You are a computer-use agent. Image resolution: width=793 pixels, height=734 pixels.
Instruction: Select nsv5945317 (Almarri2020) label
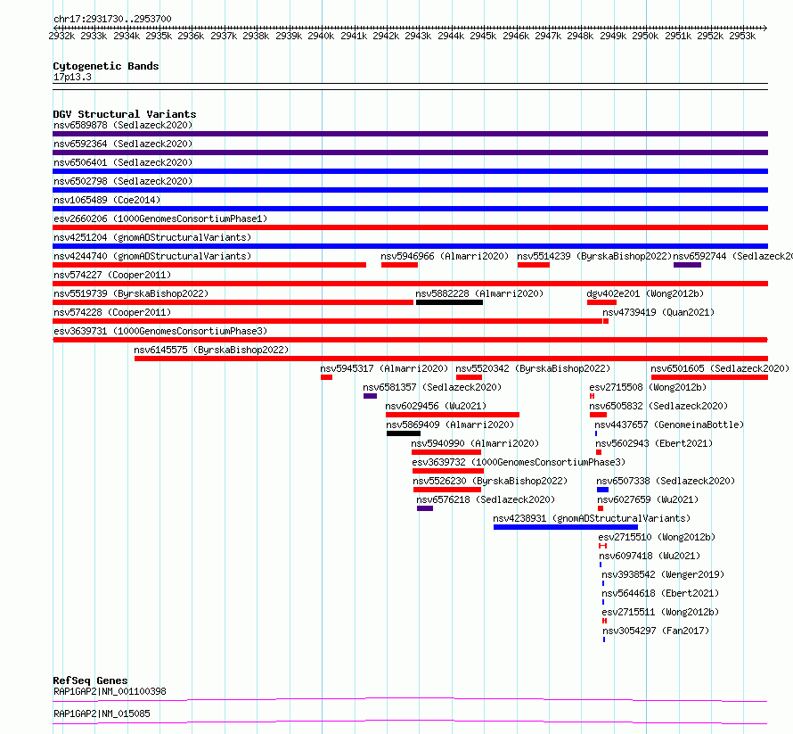384,368
